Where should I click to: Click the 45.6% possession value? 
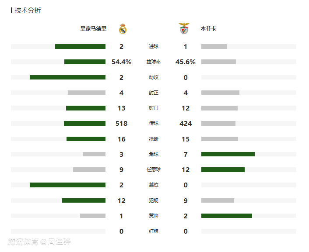[186, 62]
